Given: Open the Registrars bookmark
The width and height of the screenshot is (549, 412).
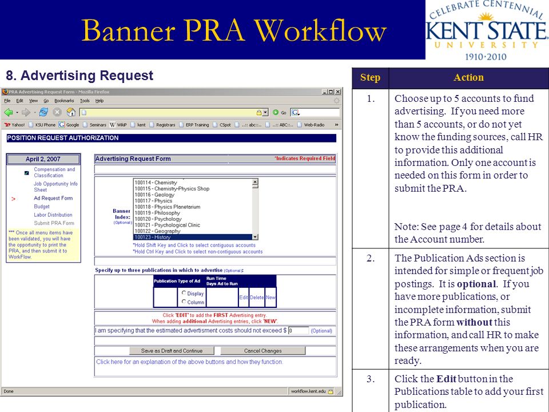Looking at the screenshot, I should coord(162,125).
